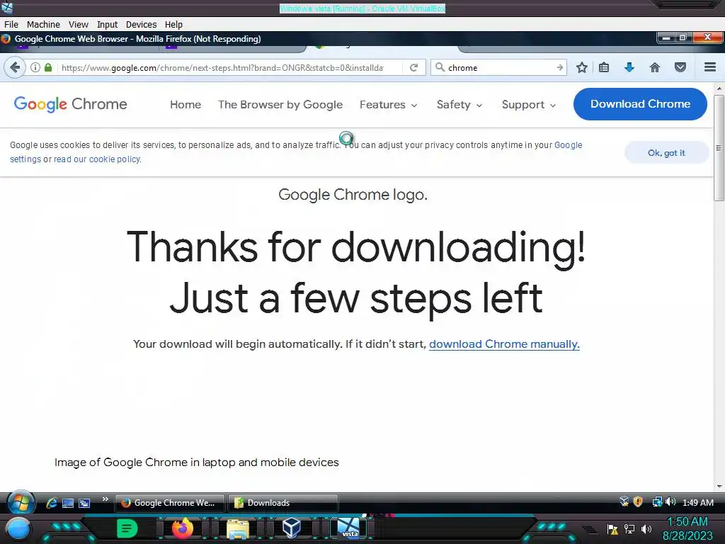
Task: Launch Internet Explorer from quick launch
Action: tap(51, 503)
